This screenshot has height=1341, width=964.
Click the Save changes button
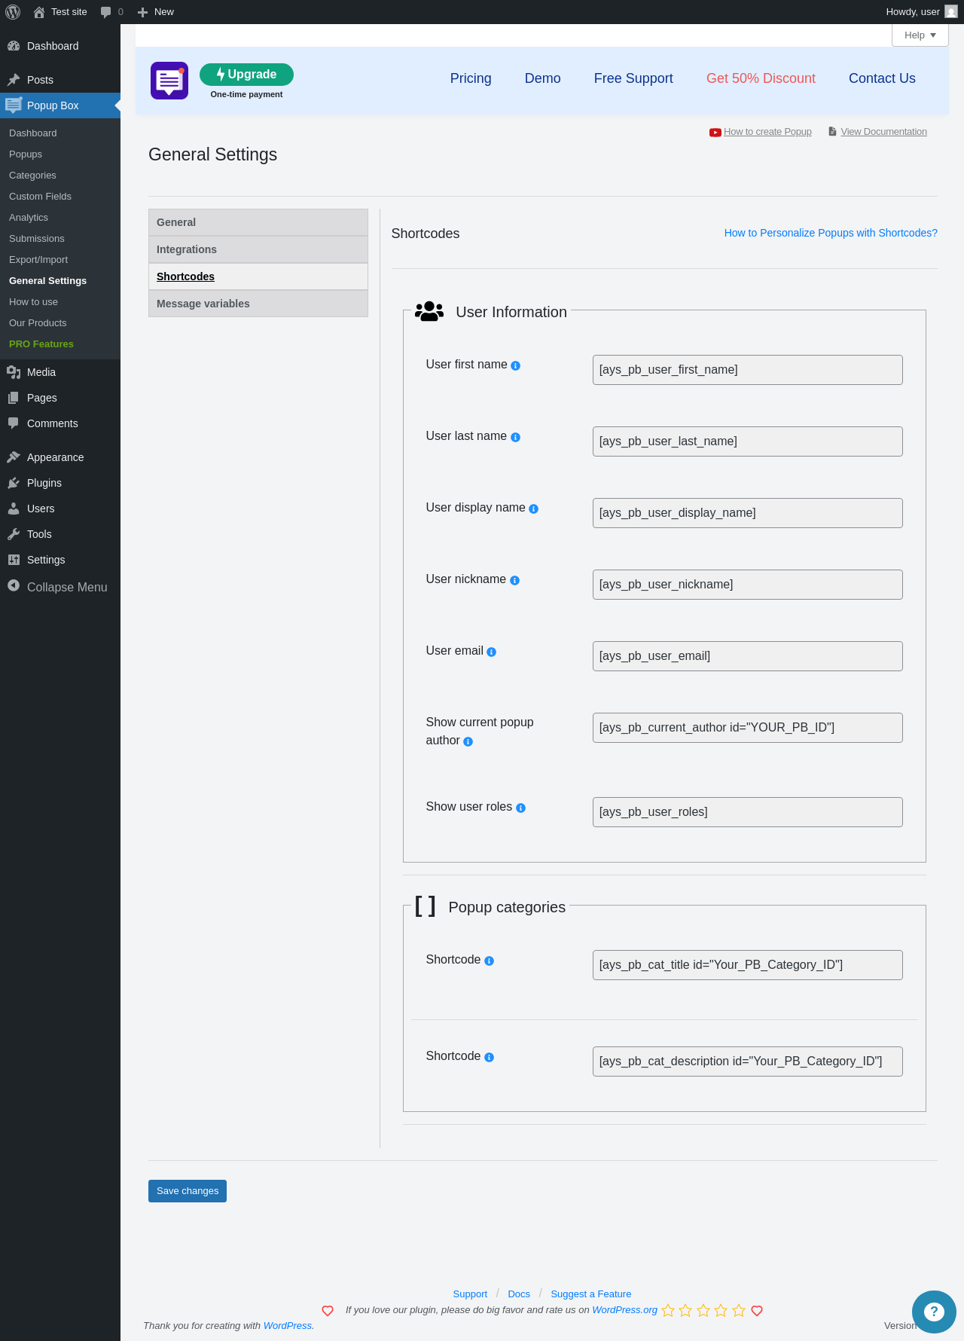tap(188, 1191)
